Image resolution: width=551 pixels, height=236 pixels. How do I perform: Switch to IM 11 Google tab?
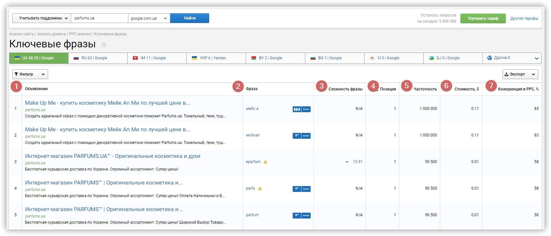157,58
